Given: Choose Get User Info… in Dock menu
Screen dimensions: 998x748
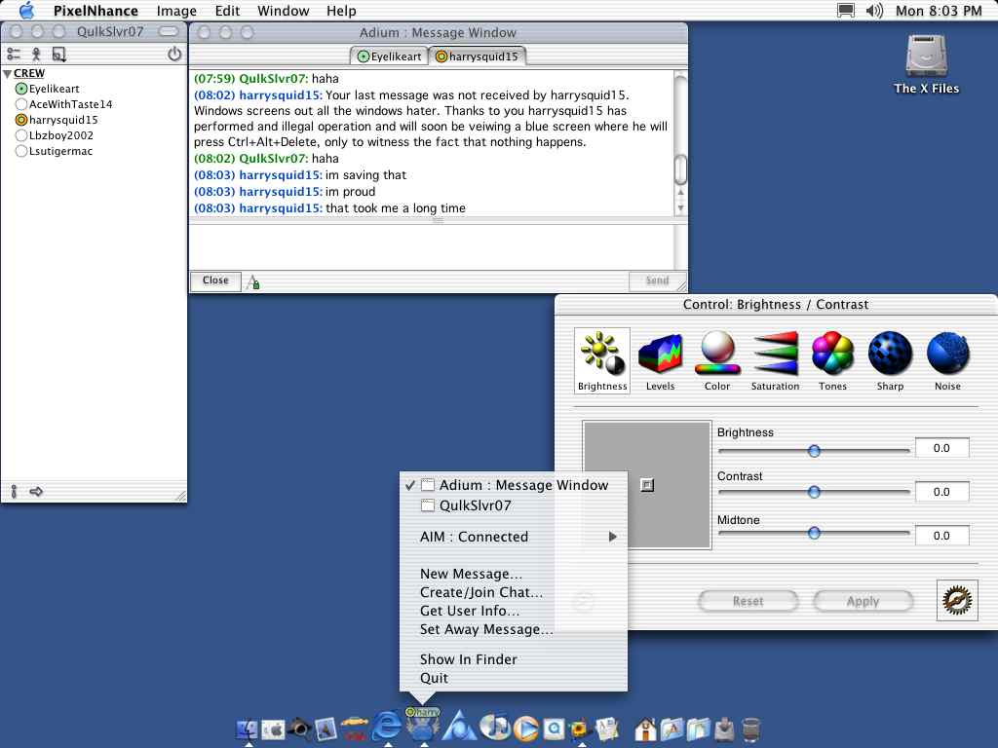Looking at the screenshot, I should 470,611.
